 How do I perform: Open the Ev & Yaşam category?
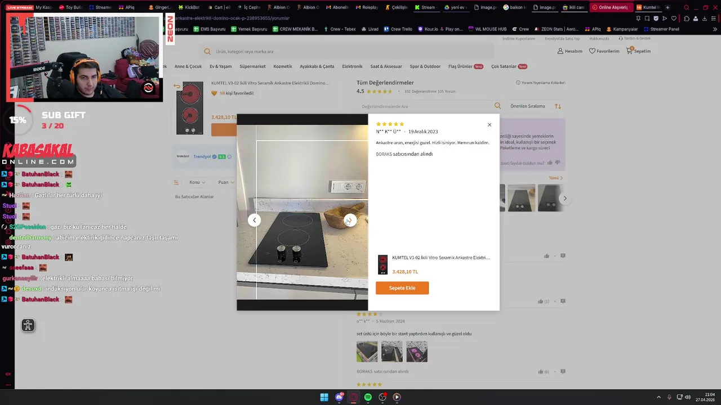221,66
